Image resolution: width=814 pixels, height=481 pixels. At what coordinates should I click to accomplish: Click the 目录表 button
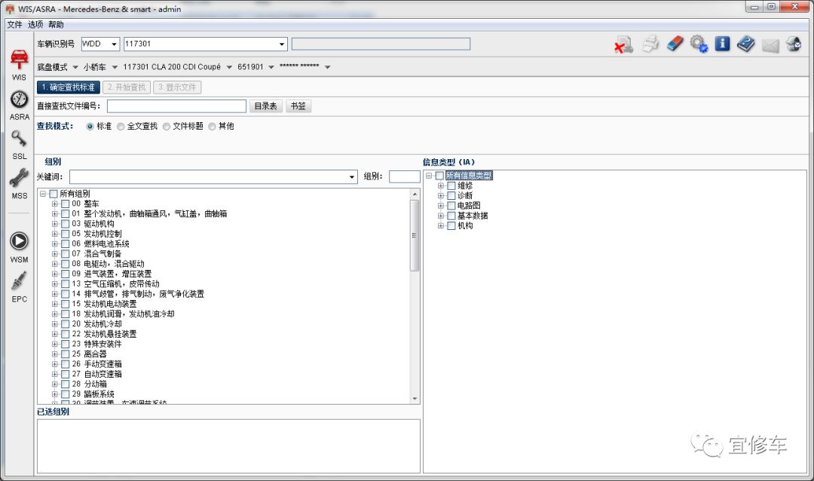(265, 106)
